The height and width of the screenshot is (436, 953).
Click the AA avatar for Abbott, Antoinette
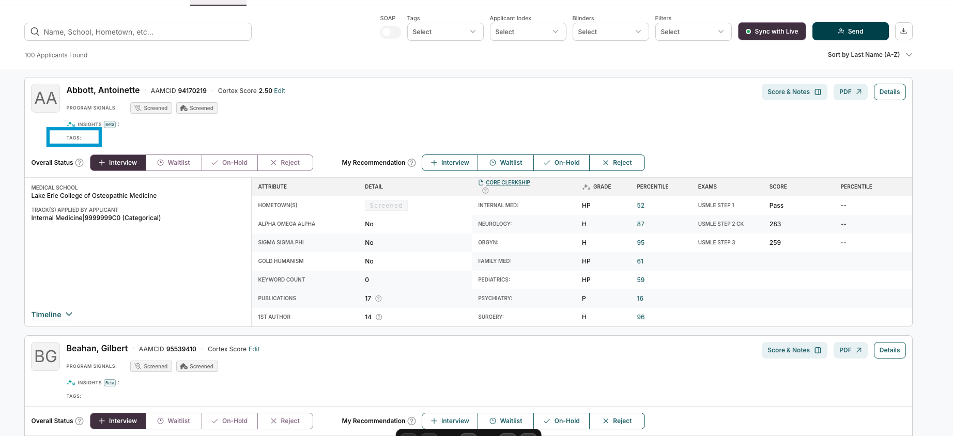[45, 98]
